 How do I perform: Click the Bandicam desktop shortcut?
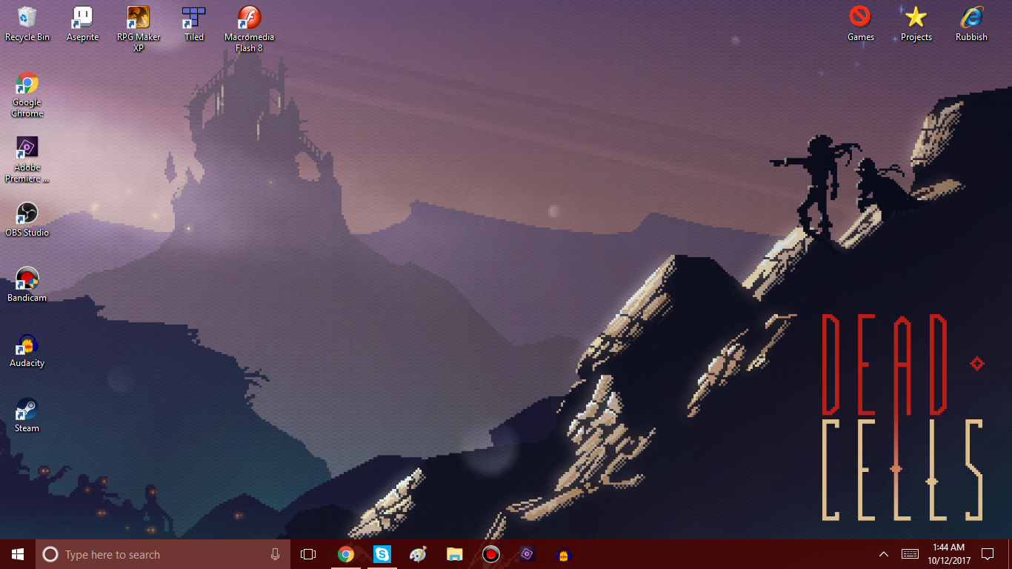click(x=27, y=279)
